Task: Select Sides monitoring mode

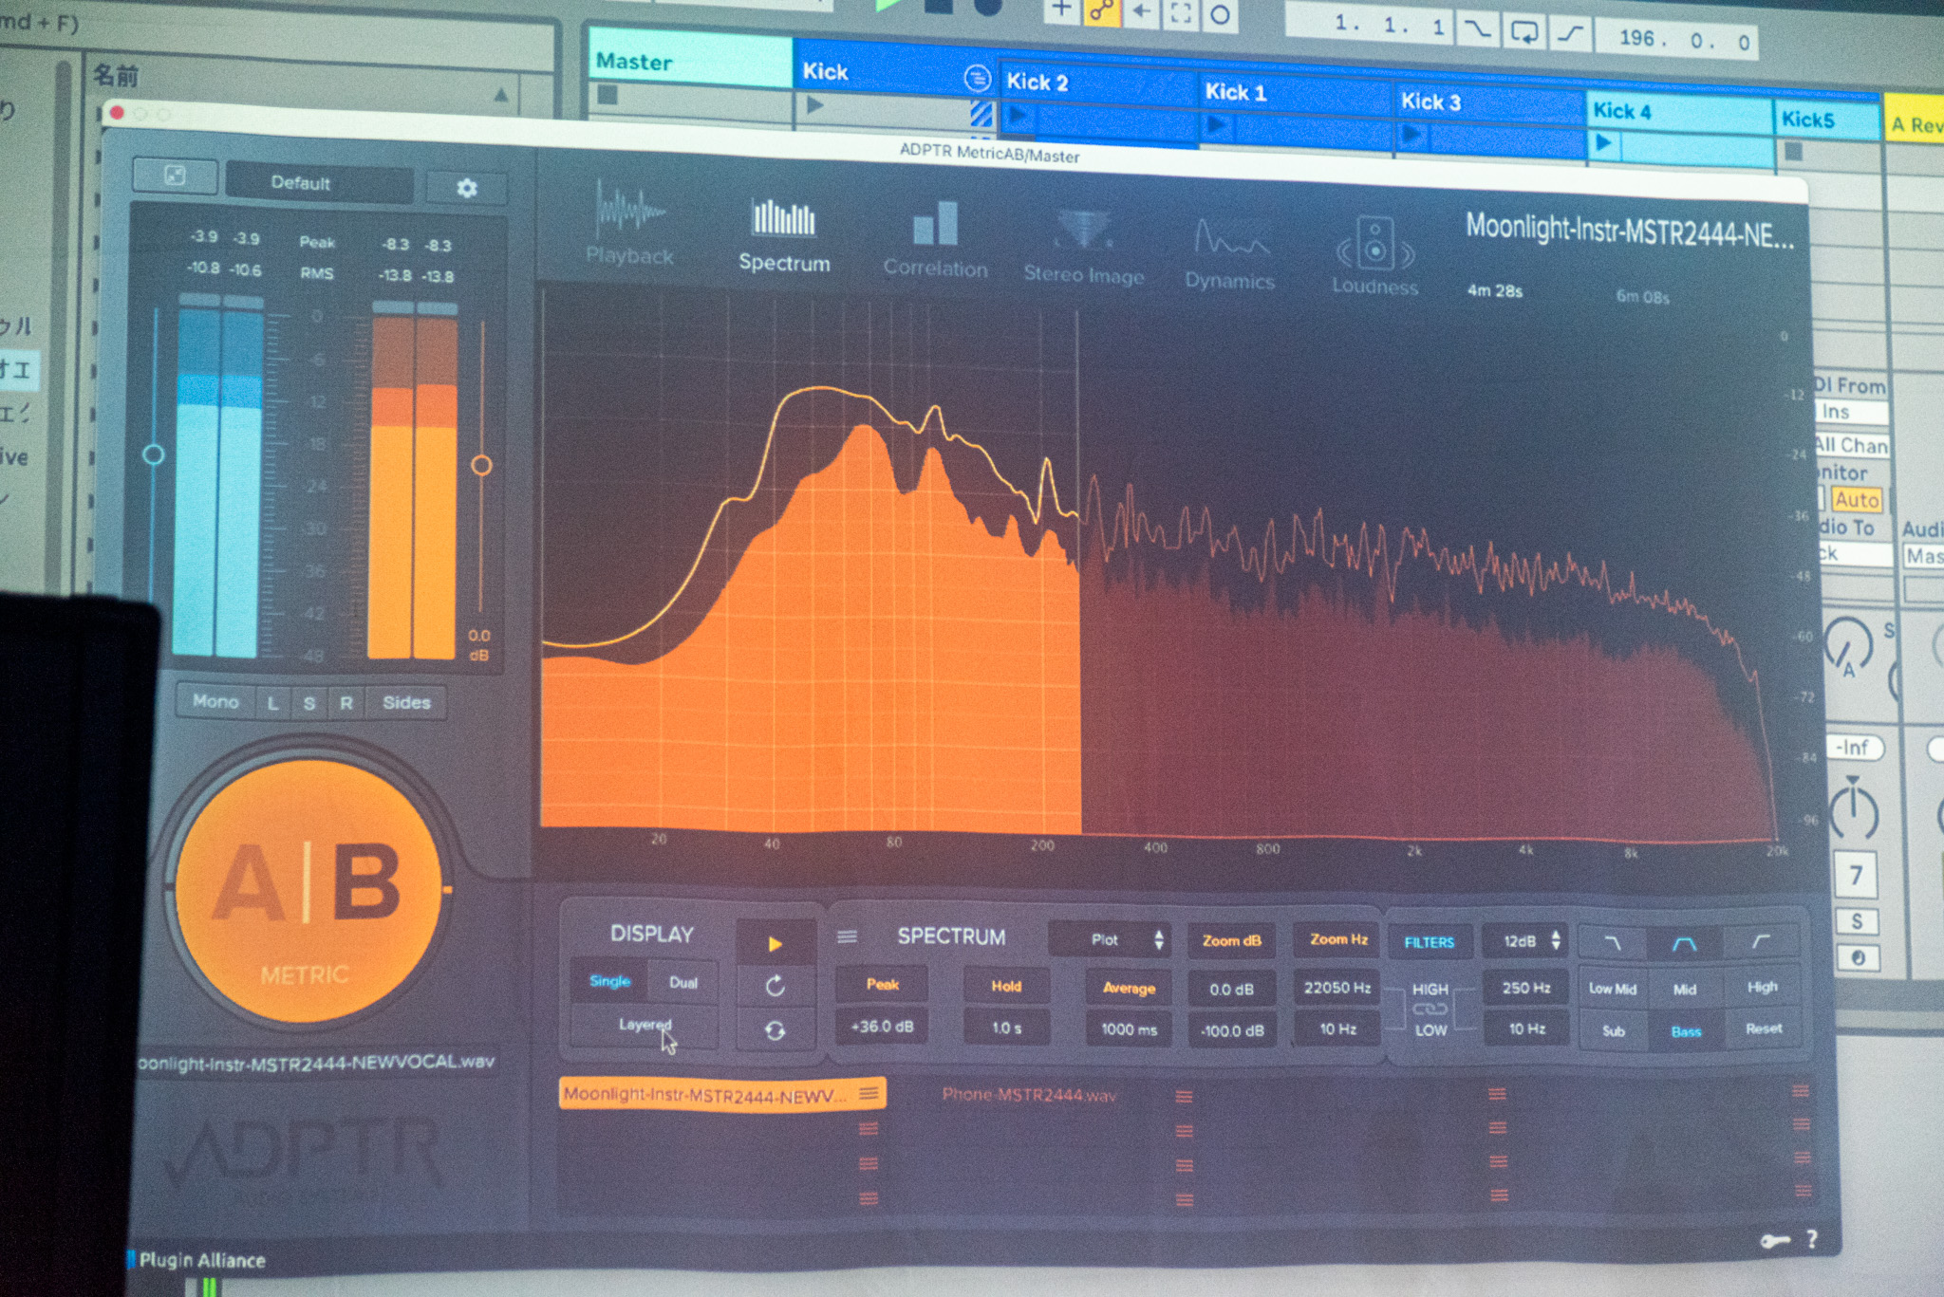Action: [x=406, y=703]
